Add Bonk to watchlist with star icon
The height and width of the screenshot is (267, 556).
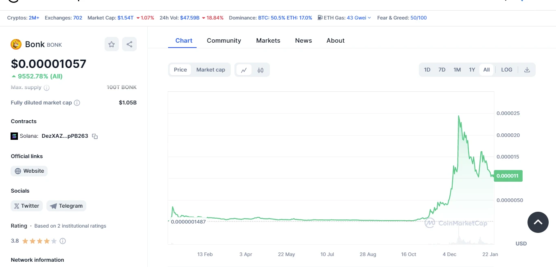pyautogui.click(x=112, y=44)
